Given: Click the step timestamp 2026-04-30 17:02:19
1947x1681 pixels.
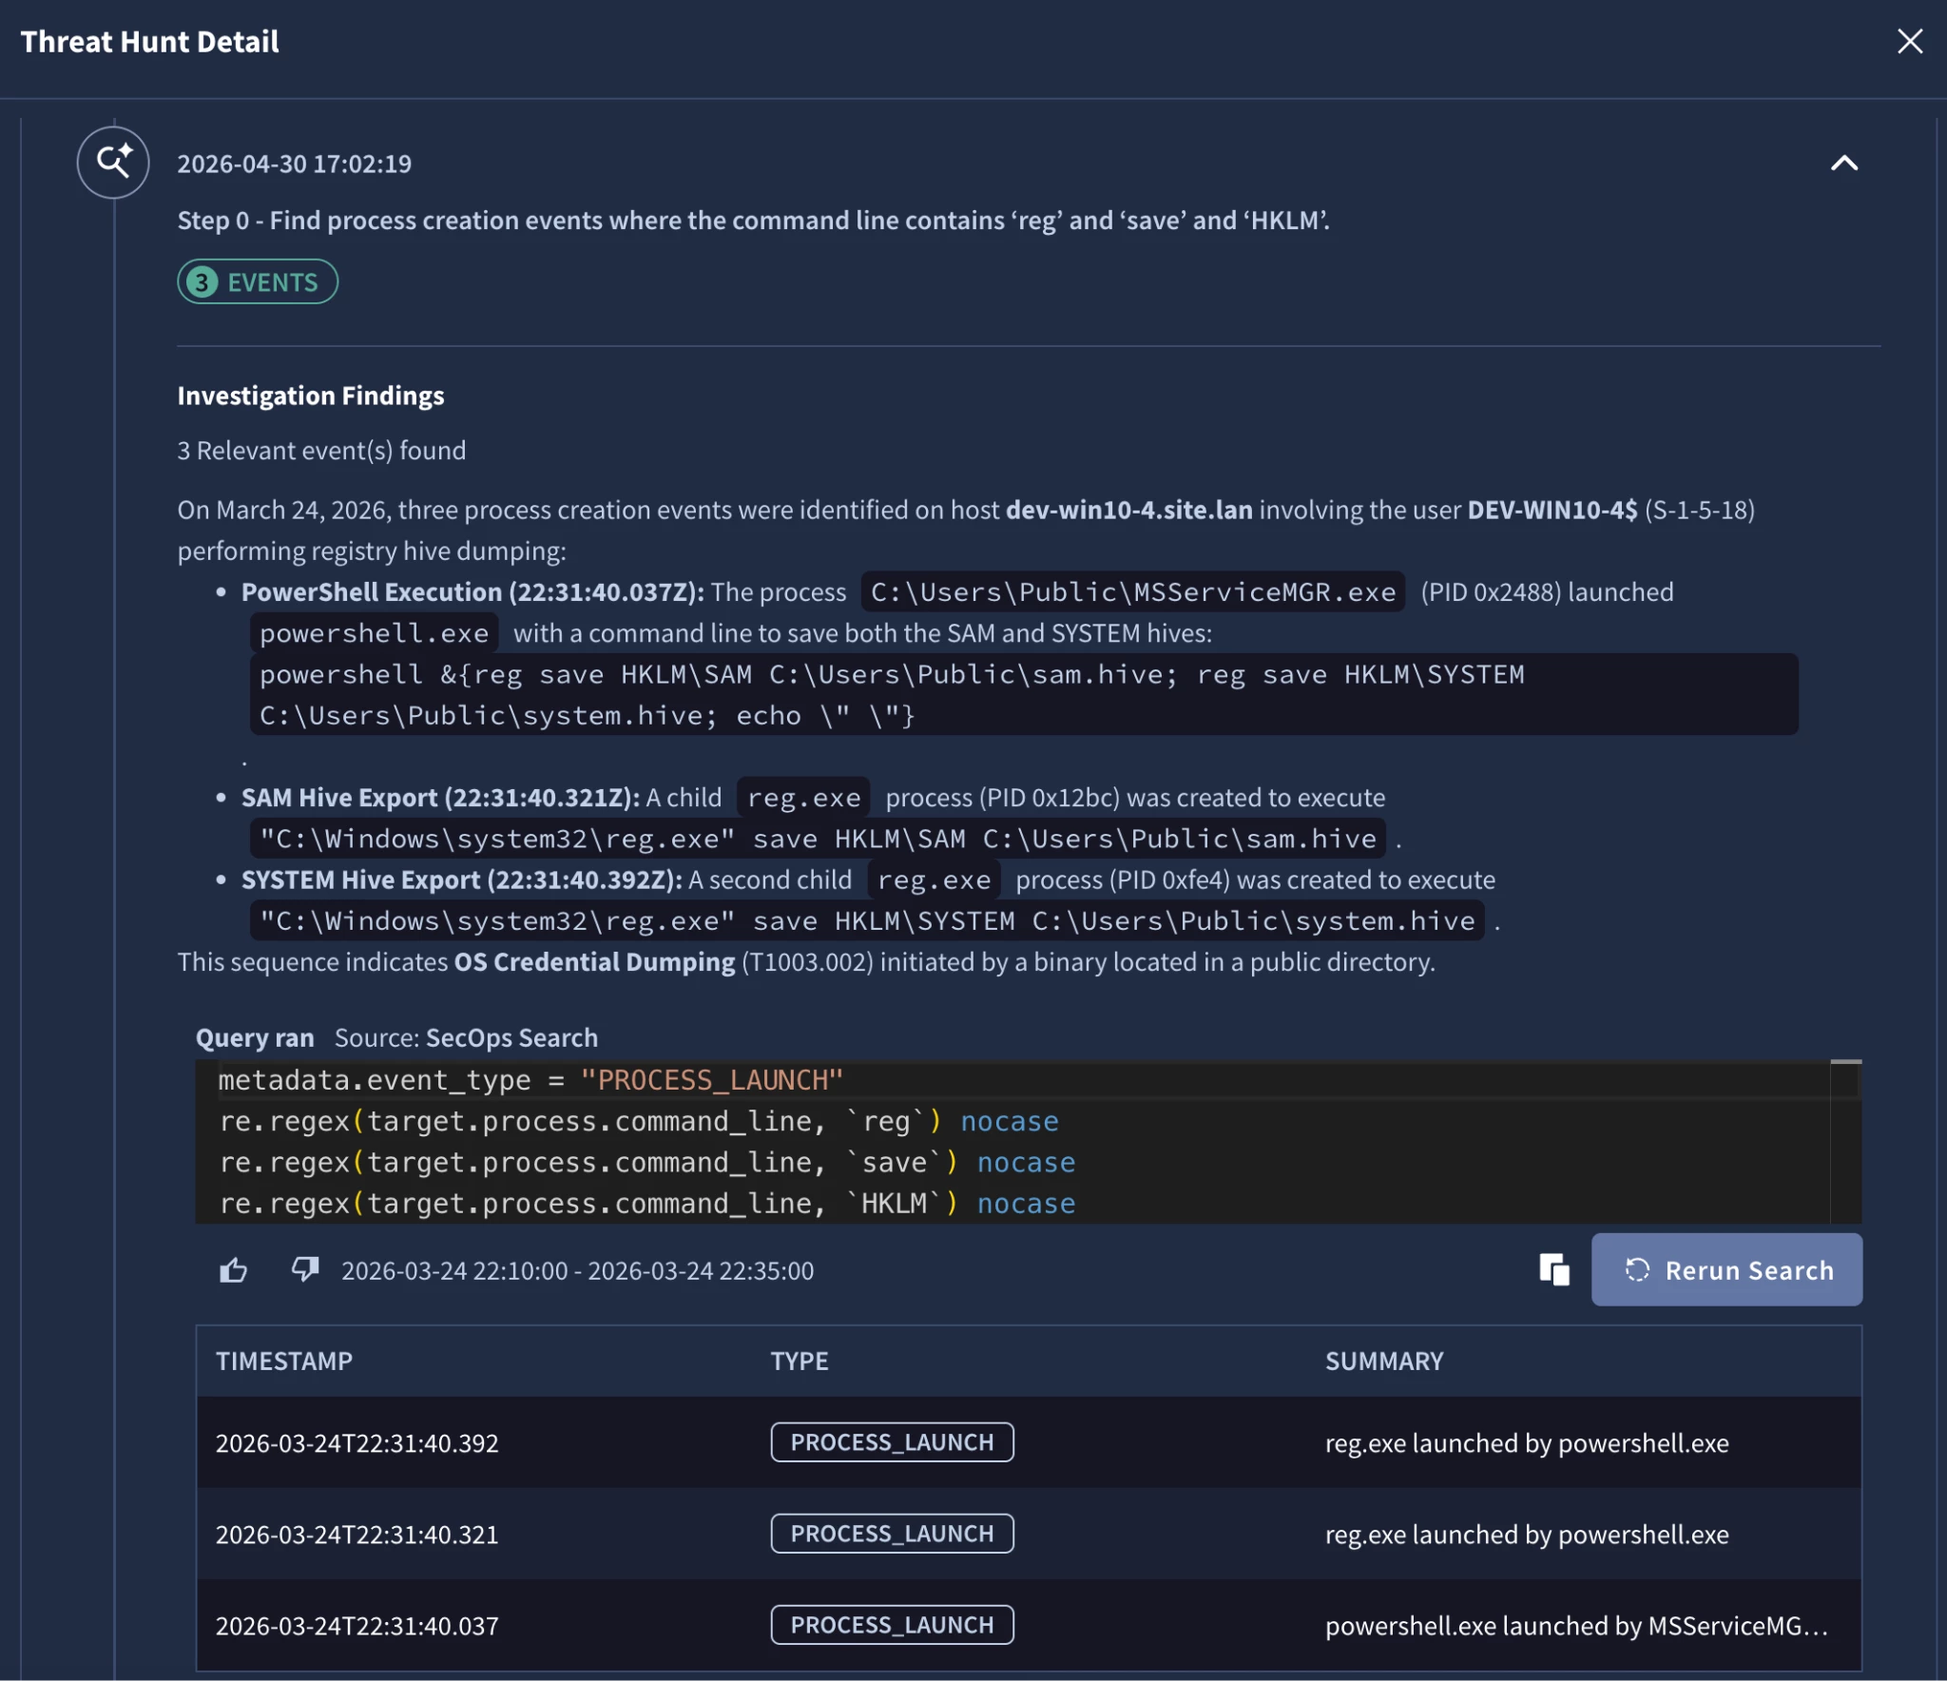Looking at the screenshot, I should [x=295, y=164].
